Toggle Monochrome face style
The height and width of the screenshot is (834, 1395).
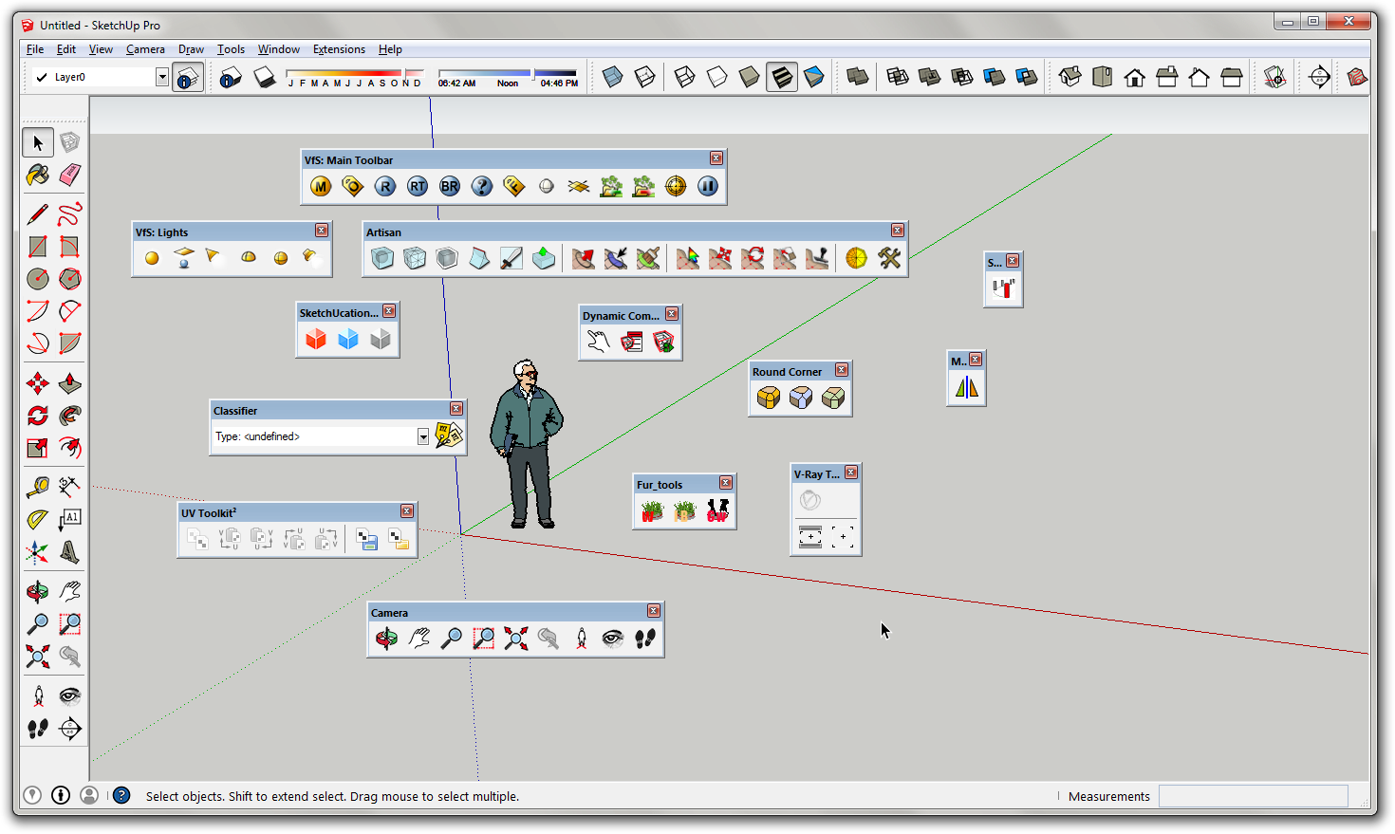click(814, 77)
